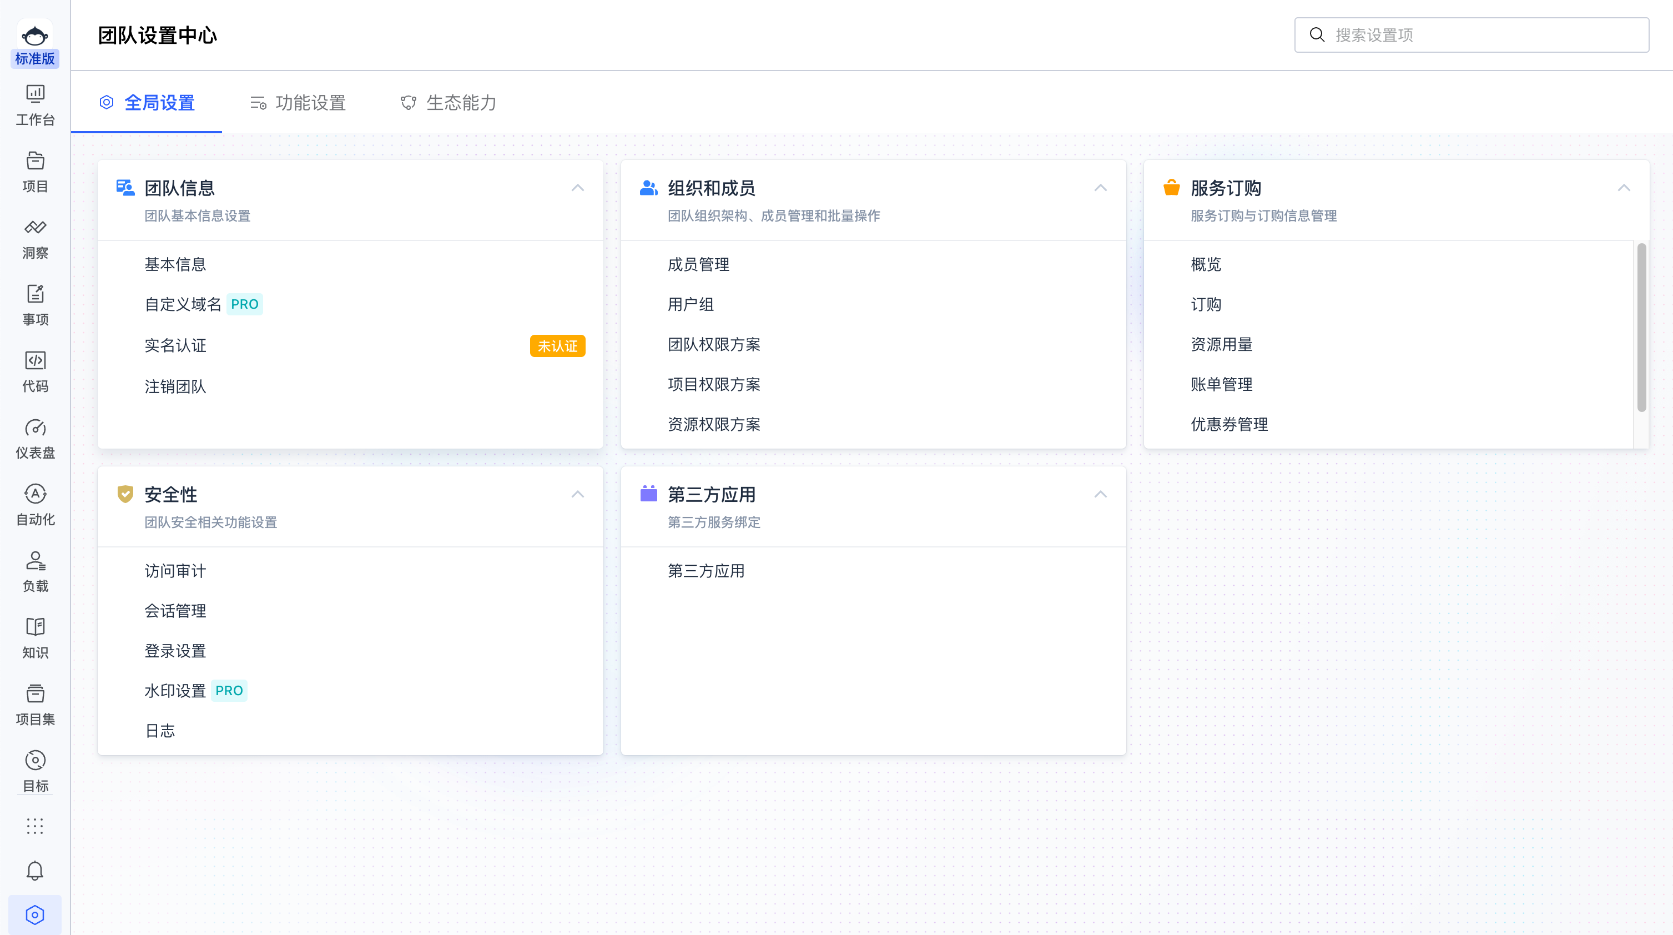Select the 事项 sidebar icon
Viewport: 1673px width, 935px height.
point(34,304)
